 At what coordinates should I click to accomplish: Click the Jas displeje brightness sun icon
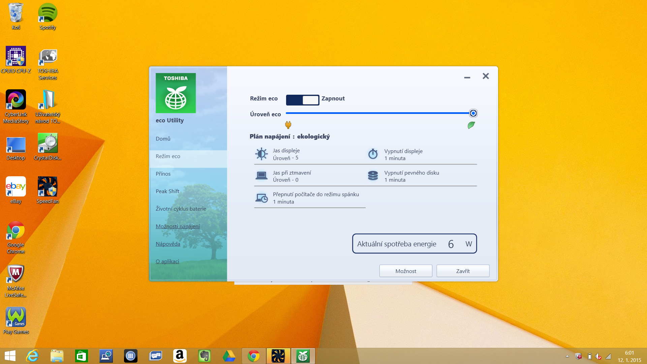(x=261, y=154)
